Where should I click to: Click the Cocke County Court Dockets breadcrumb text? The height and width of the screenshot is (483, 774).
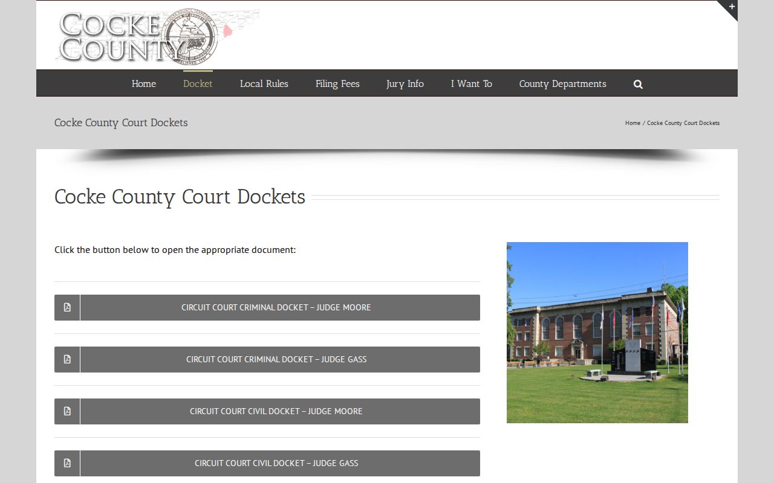pos(683,123)
